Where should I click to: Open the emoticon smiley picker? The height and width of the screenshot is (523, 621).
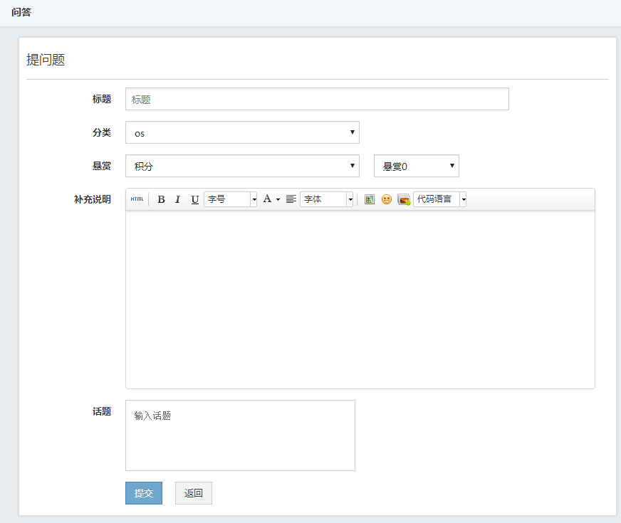[x=387, y=199]
